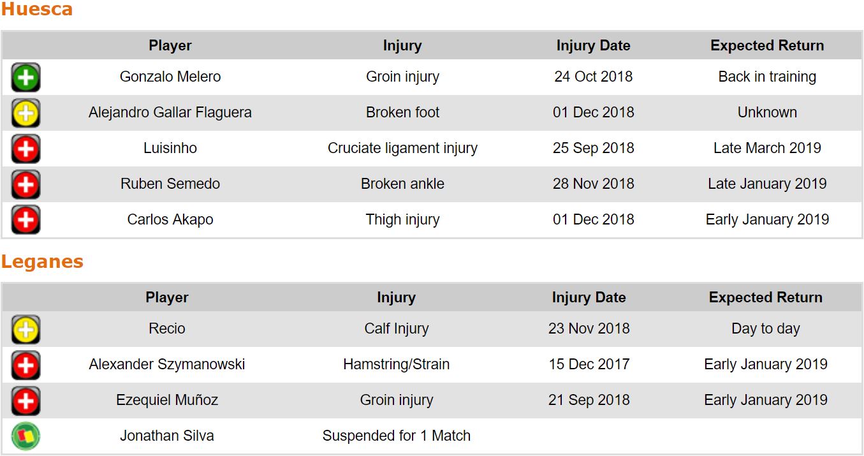Open the Leganes team heading

coord(42,261)
